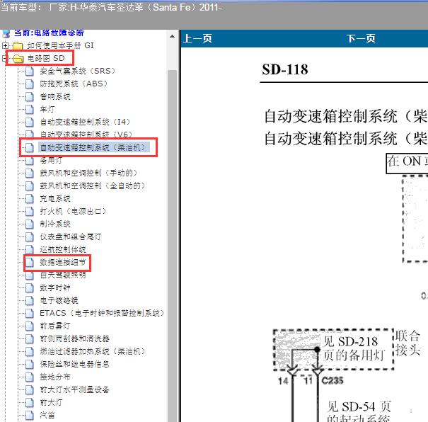Image resolution: width=428 pixels, height=422 pixels.
Task: Click 见 SD-54 页 reference in diagram
Action: click(359, 406)
